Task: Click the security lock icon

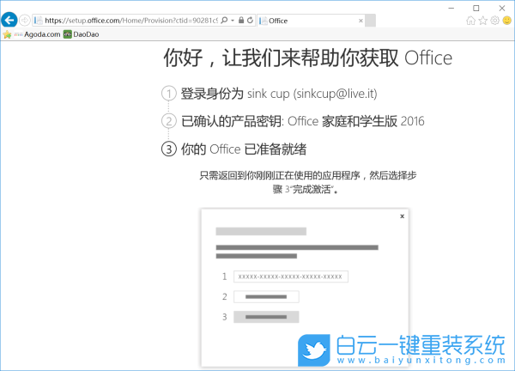Action: tap(241, 21)
